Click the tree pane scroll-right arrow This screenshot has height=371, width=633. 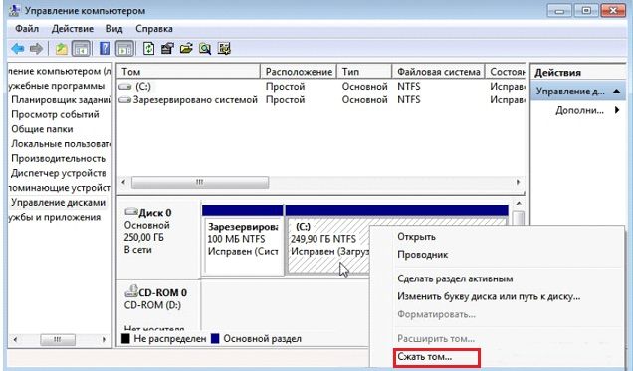[104, 339]
